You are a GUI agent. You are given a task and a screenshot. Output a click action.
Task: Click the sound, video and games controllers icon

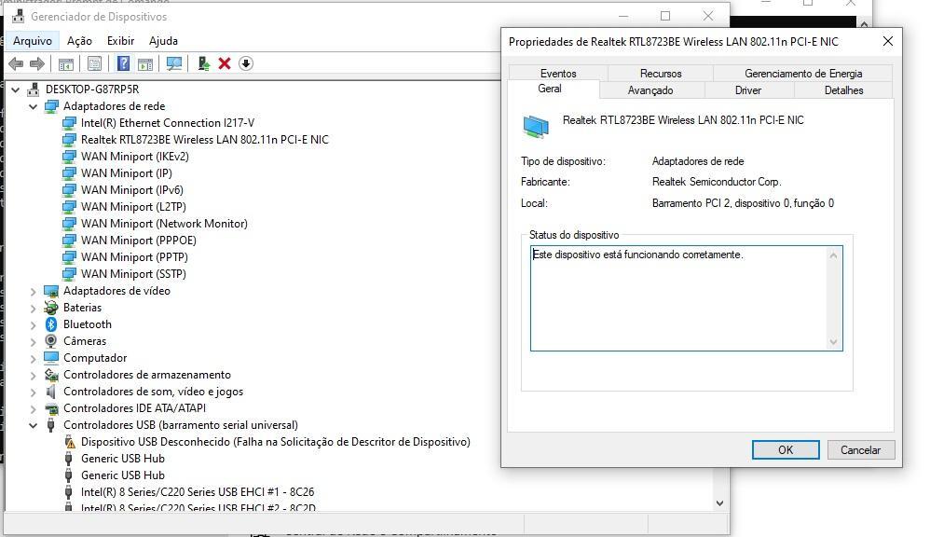(x=51, y=392)
